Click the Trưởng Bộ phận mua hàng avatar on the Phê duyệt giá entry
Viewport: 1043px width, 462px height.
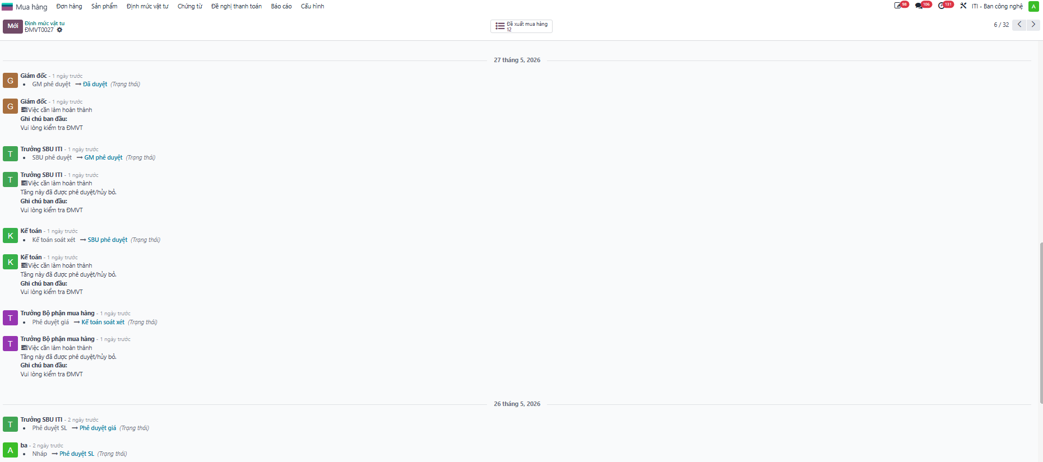pos(10,318)
